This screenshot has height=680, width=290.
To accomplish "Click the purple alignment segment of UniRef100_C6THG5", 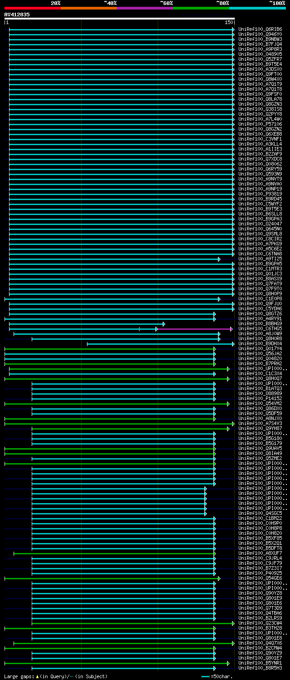I will 195,329.
